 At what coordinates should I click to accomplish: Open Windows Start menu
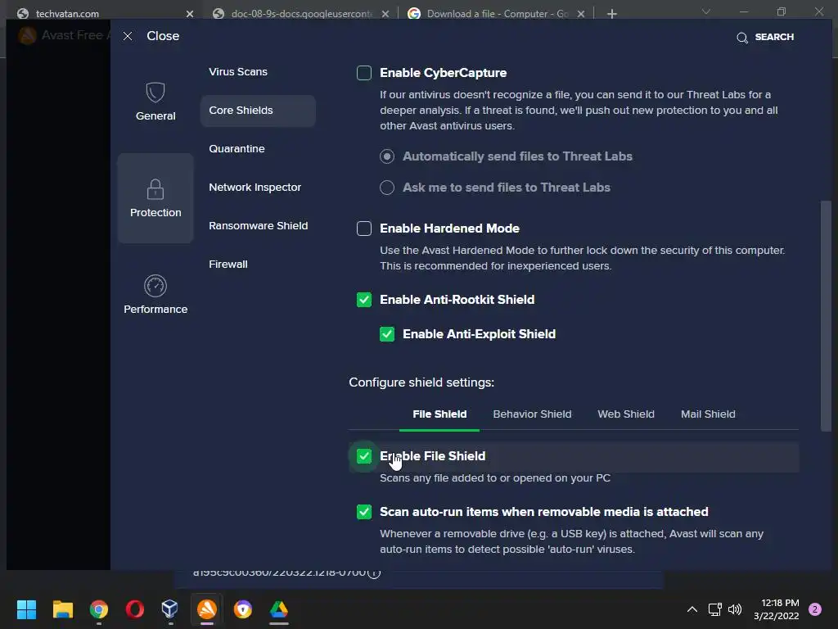[x=26, y=609]
